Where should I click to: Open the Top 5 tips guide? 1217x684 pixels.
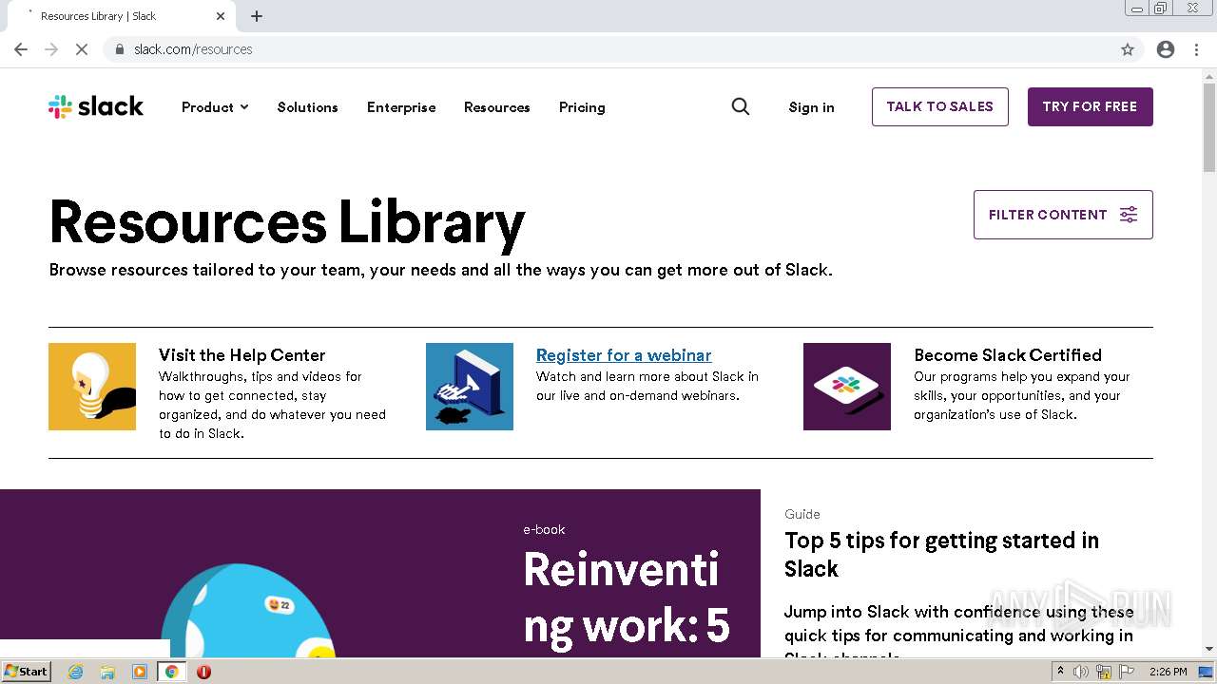[x=941, y=555]
